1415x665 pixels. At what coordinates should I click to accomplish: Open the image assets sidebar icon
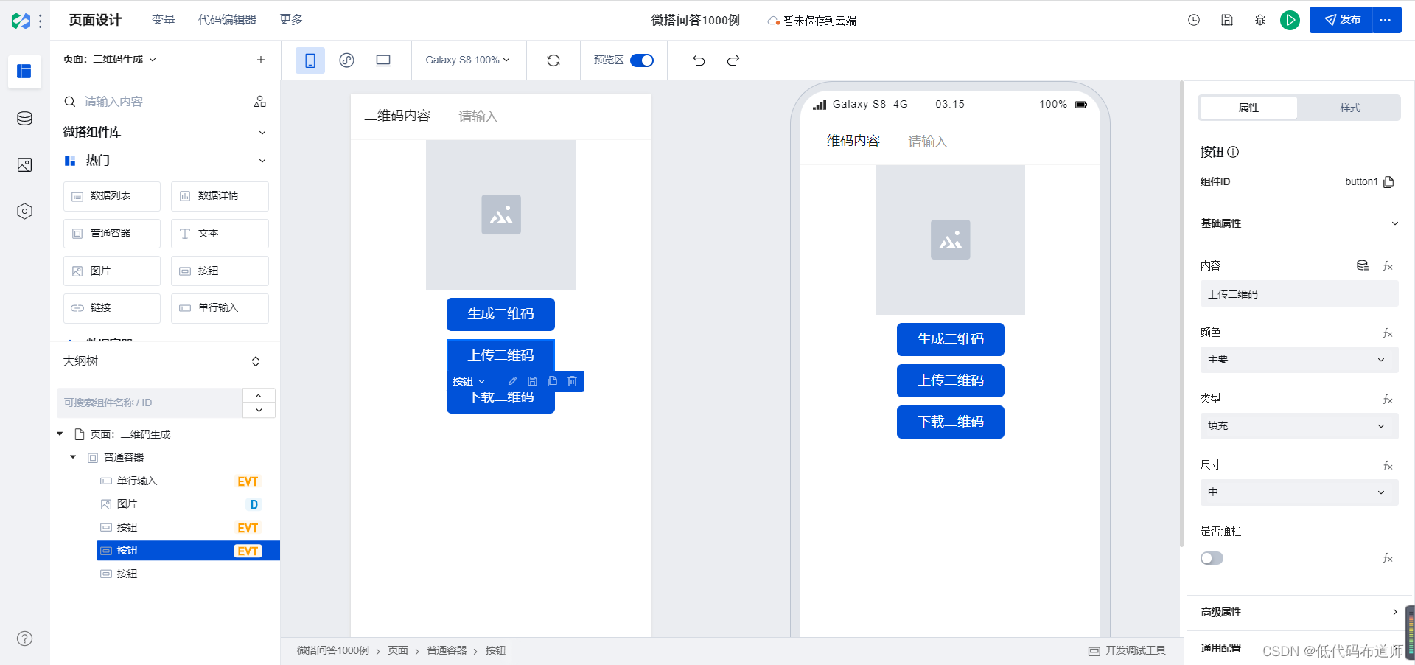point(24,164)
